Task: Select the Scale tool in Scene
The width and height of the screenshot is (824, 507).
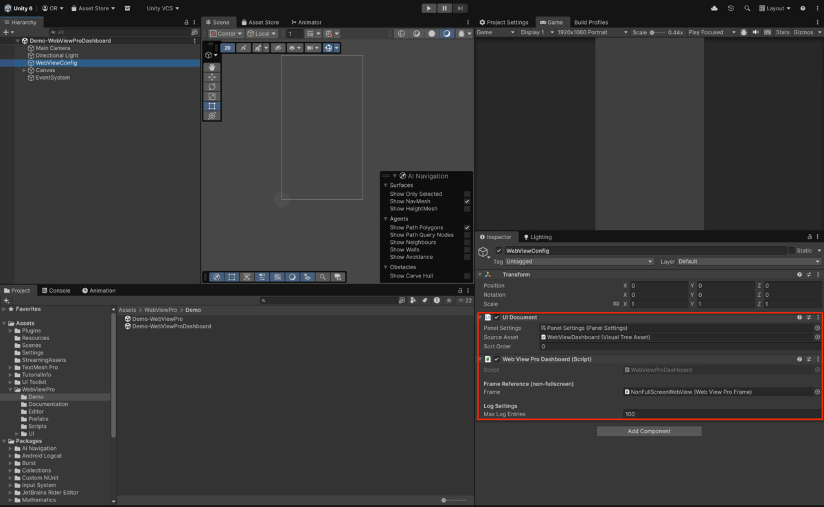Action: (x=212, y=96)
